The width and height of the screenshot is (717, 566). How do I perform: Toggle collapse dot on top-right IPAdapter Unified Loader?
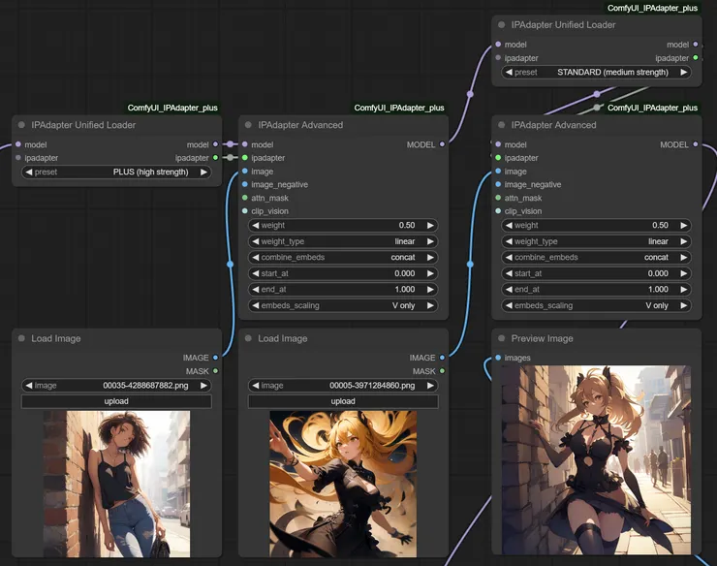tap(501, 25)
